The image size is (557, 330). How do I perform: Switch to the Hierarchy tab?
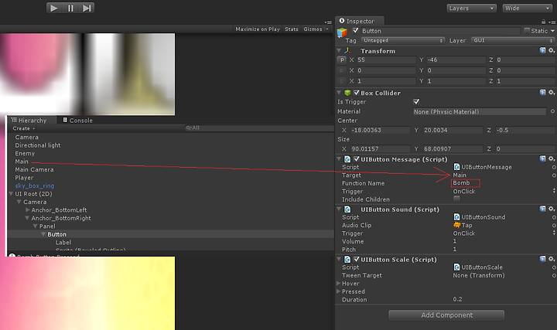point(32,121)
